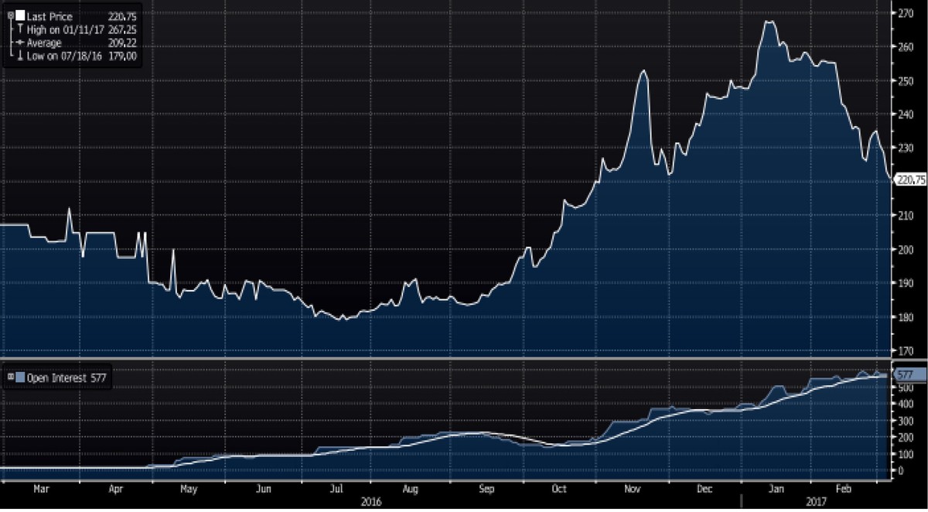
Task: Select the High on 01/11/17 legend entry
Action: coord(66,29)
